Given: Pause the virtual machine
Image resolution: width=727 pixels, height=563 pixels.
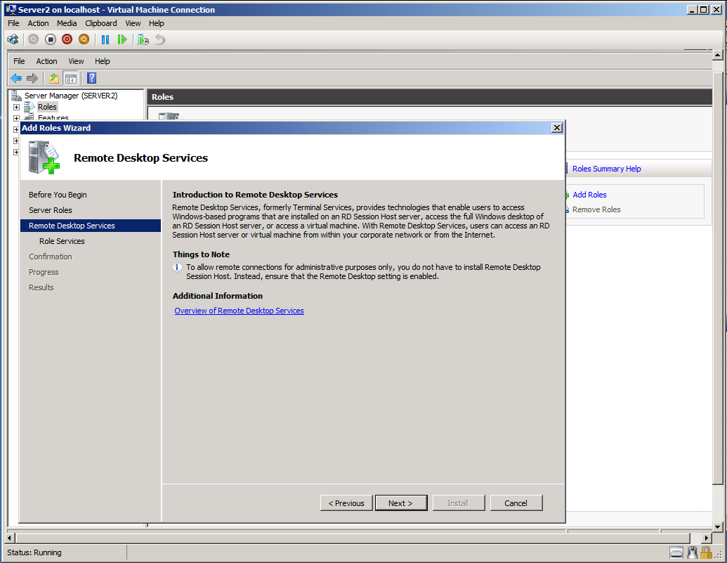Looking at the screenshot, I should pos(105,40).
